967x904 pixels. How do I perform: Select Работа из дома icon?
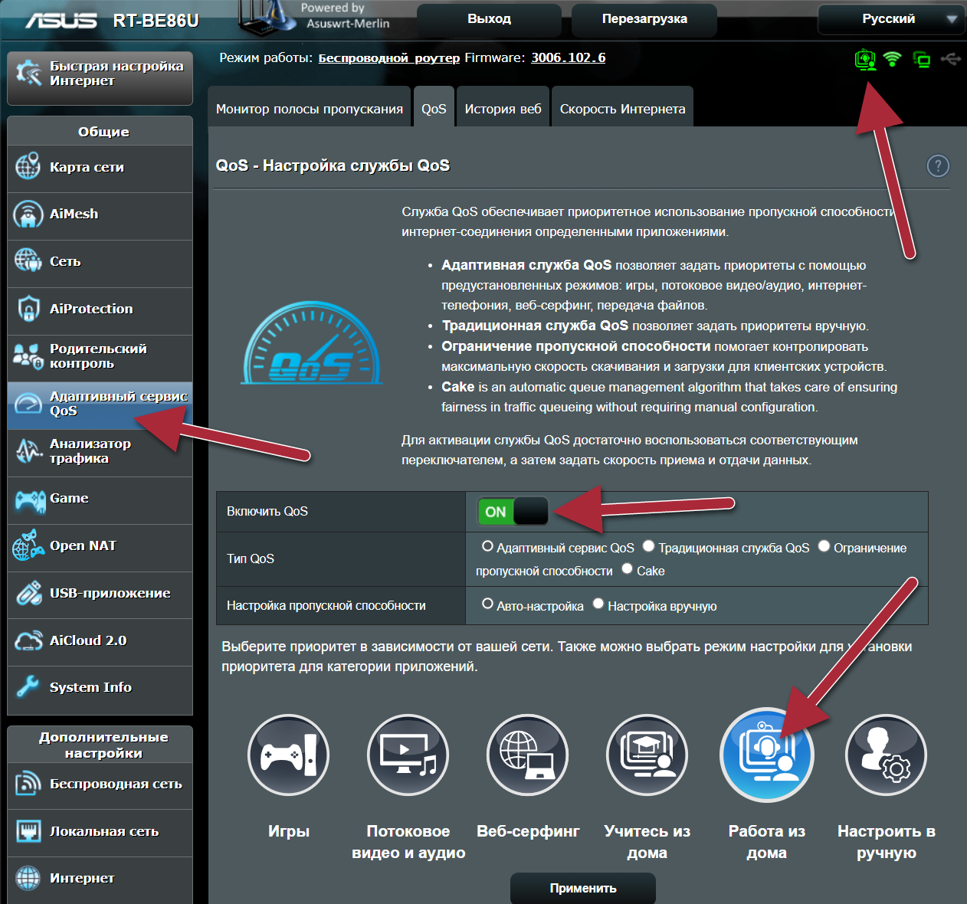[x=766, y=755]
